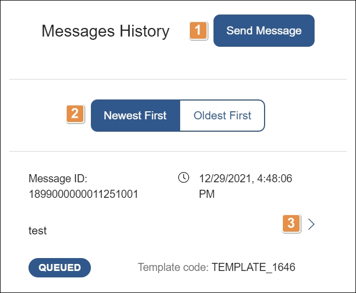Click the 'Message ID:' label
The image size is (356, 293).
coord(58,178)
